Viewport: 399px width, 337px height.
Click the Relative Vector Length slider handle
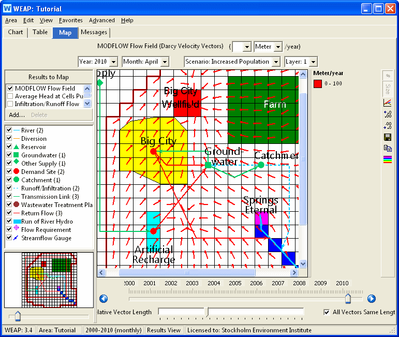[208, 312]
